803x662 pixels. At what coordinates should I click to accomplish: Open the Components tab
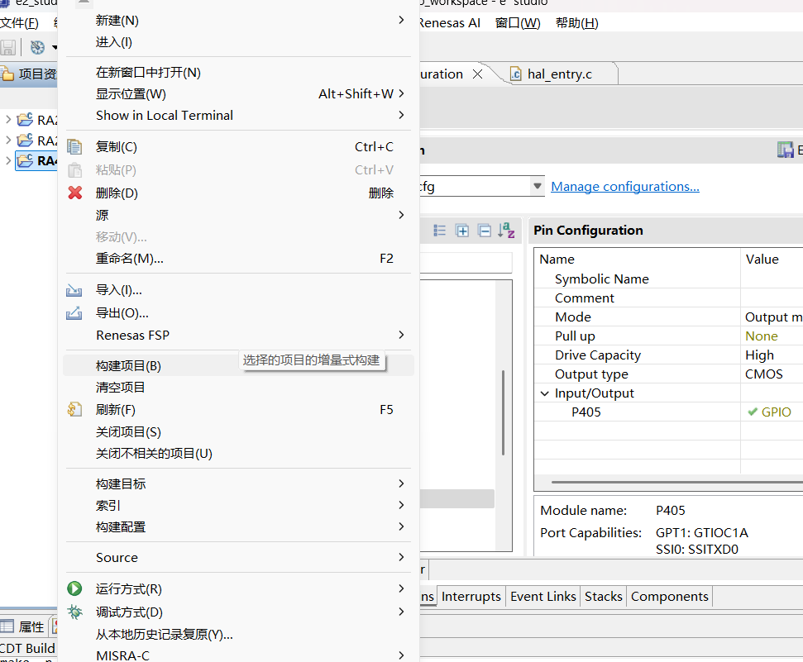(669, 597)
